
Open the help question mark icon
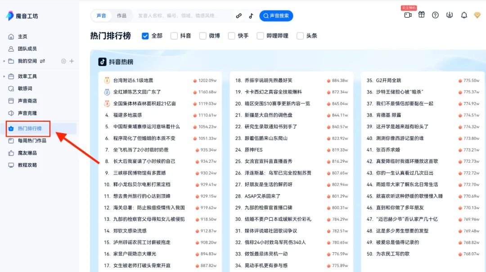point(435,15)
